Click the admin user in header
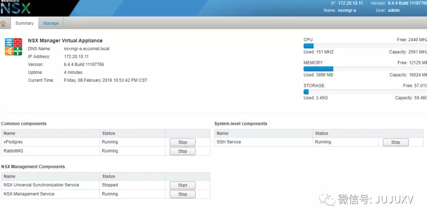 point(393,10)
